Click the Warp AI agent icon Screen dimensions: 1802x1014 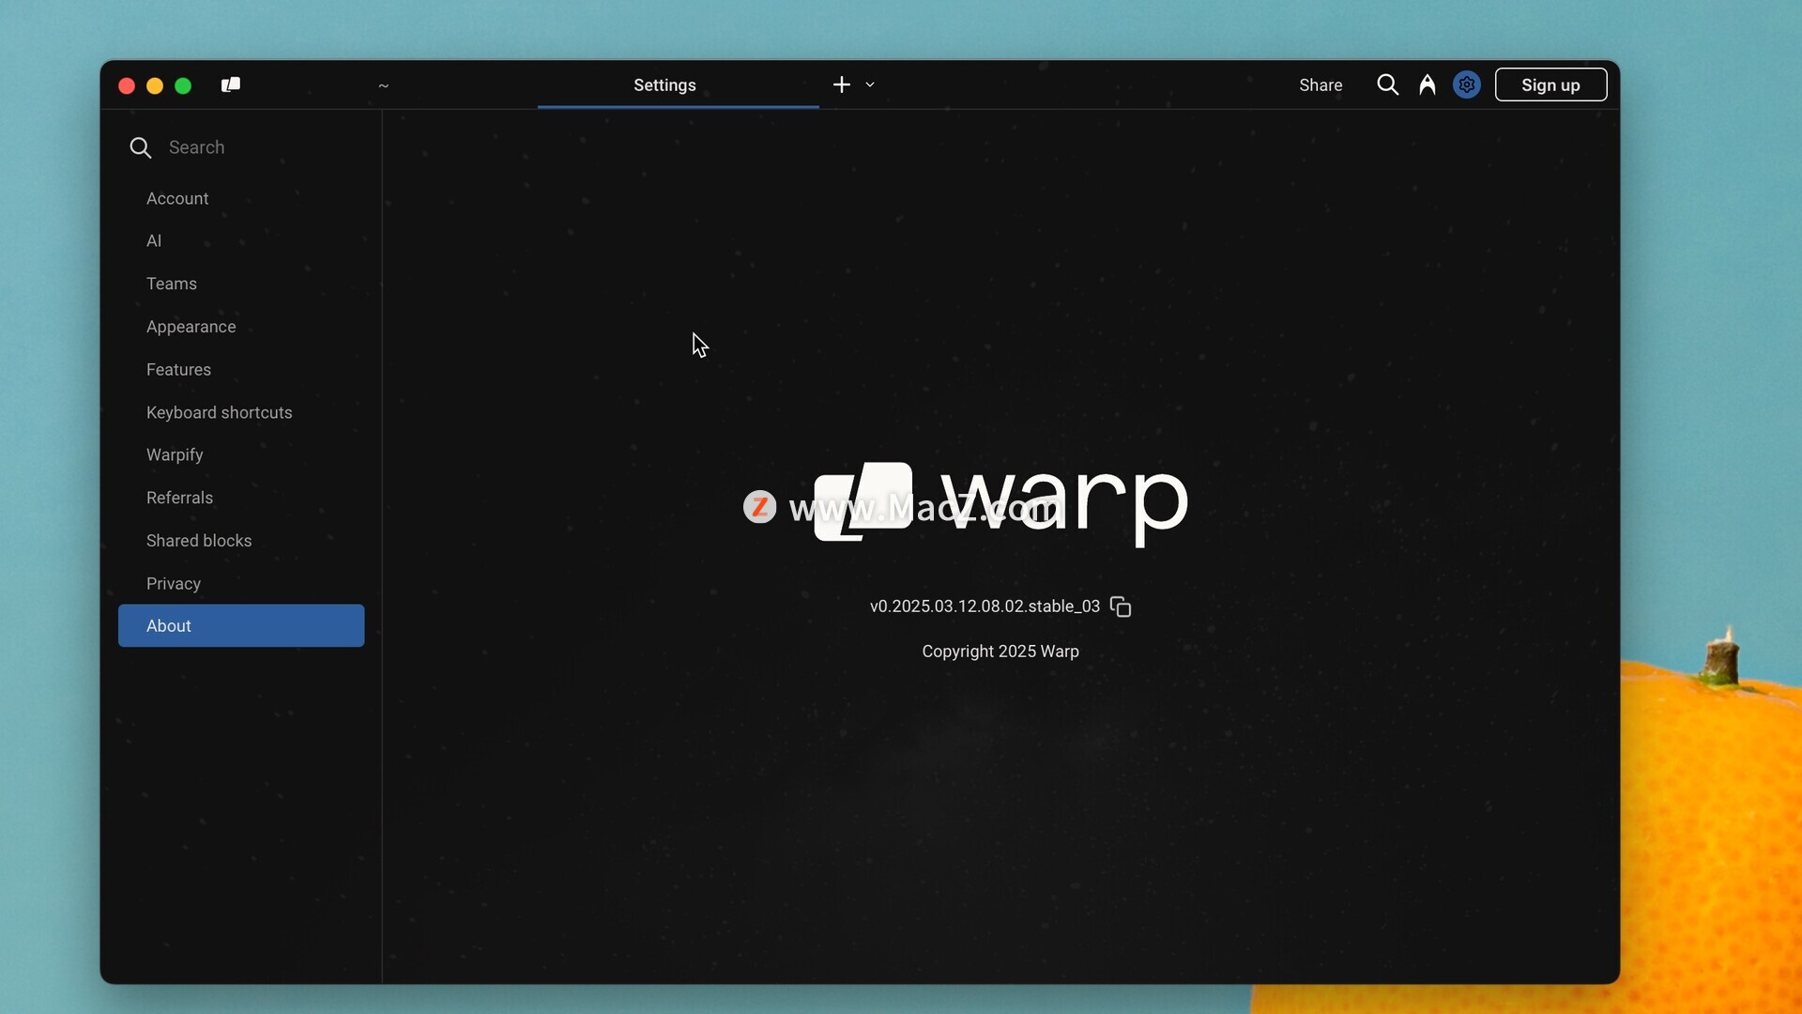tap(1428, 85)
